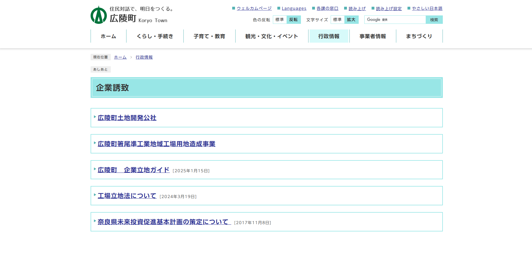532x255 pixels.
Task: Focus the Google search input field
Action: point(395,20)
